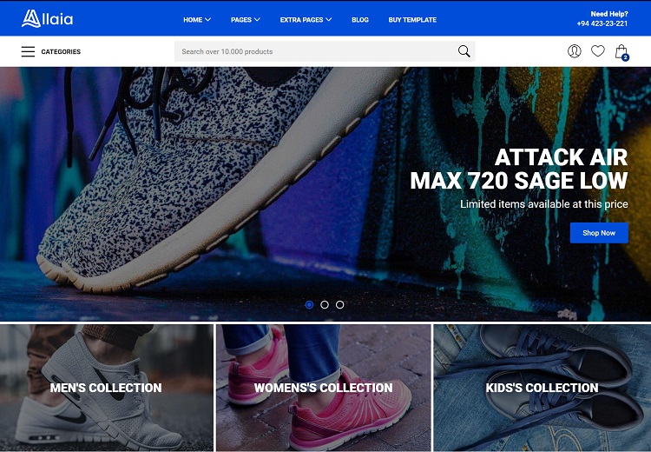Expand the Pages menu dropdown

click(x=246, y=19)
